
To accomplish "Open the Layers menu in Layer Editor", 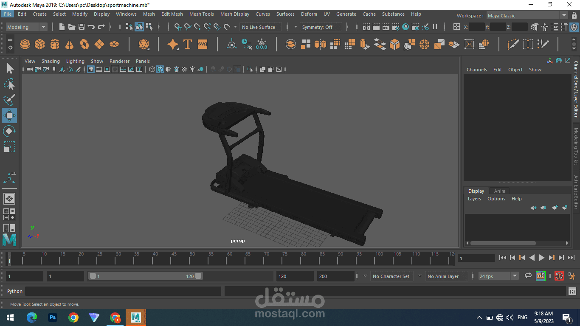I will [x=474, y=199].
